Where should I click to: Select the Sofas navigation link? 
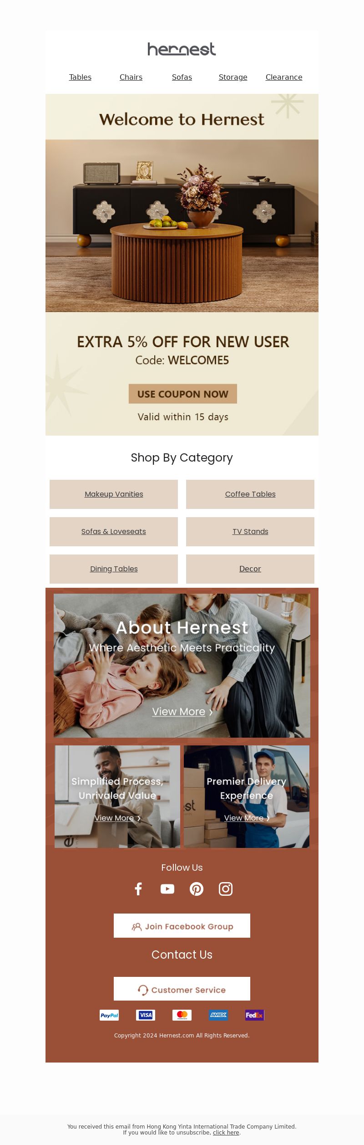182,77
